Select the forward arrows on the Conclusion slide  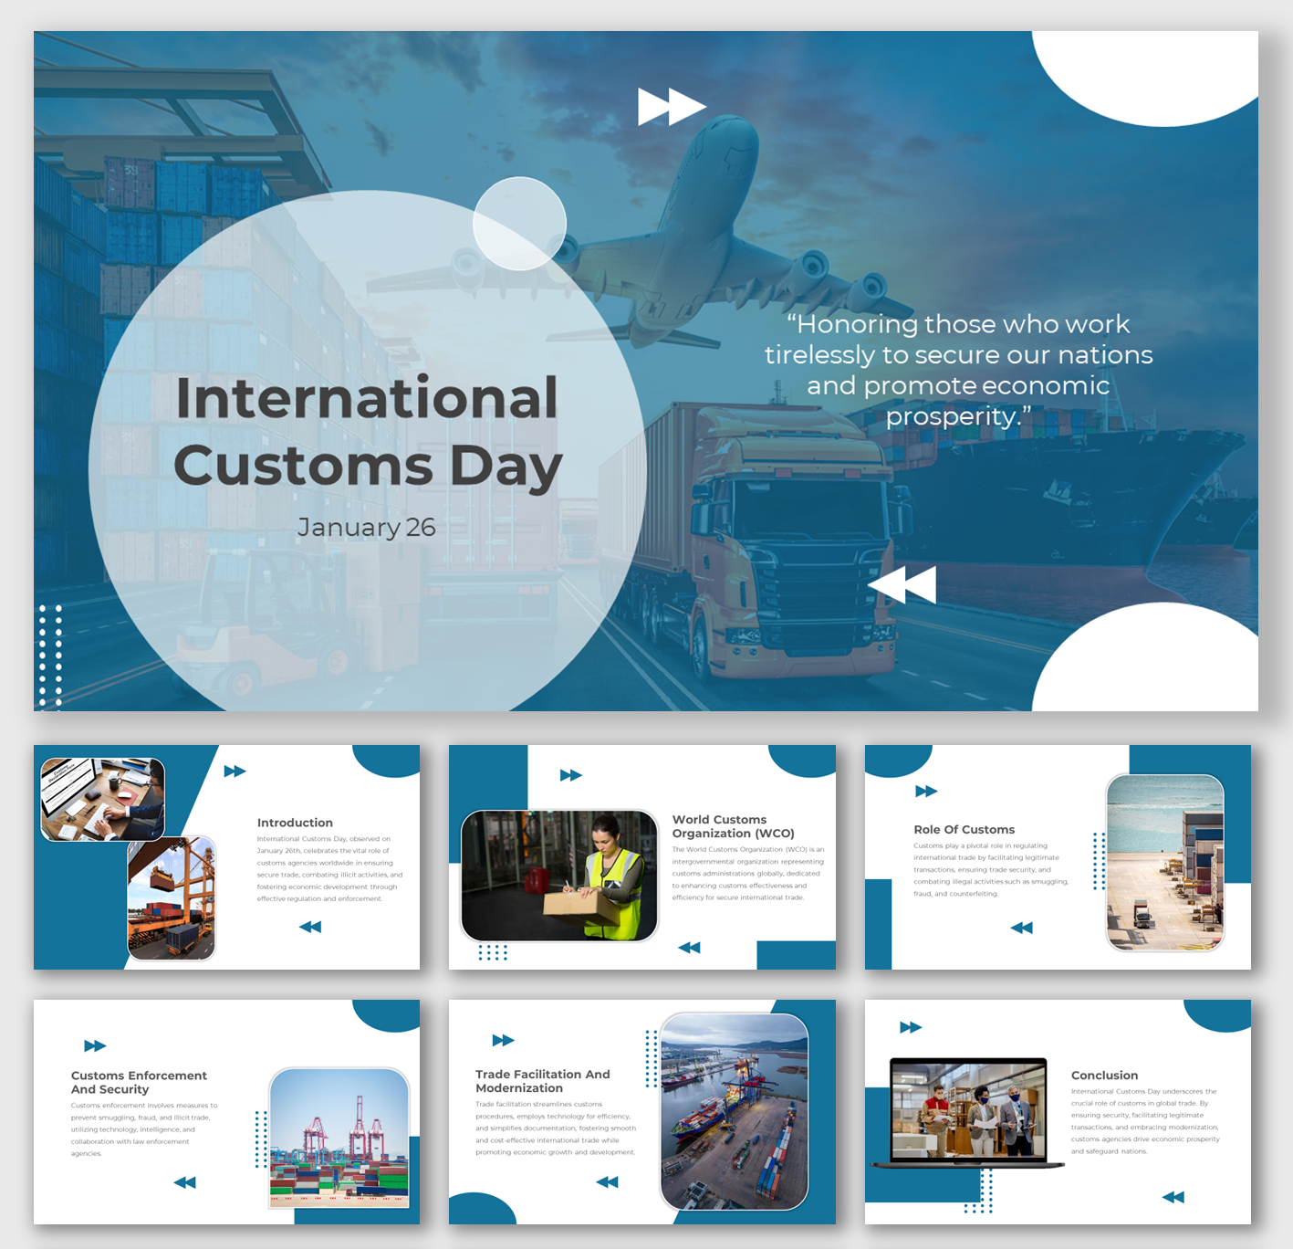click(912, 1026)
